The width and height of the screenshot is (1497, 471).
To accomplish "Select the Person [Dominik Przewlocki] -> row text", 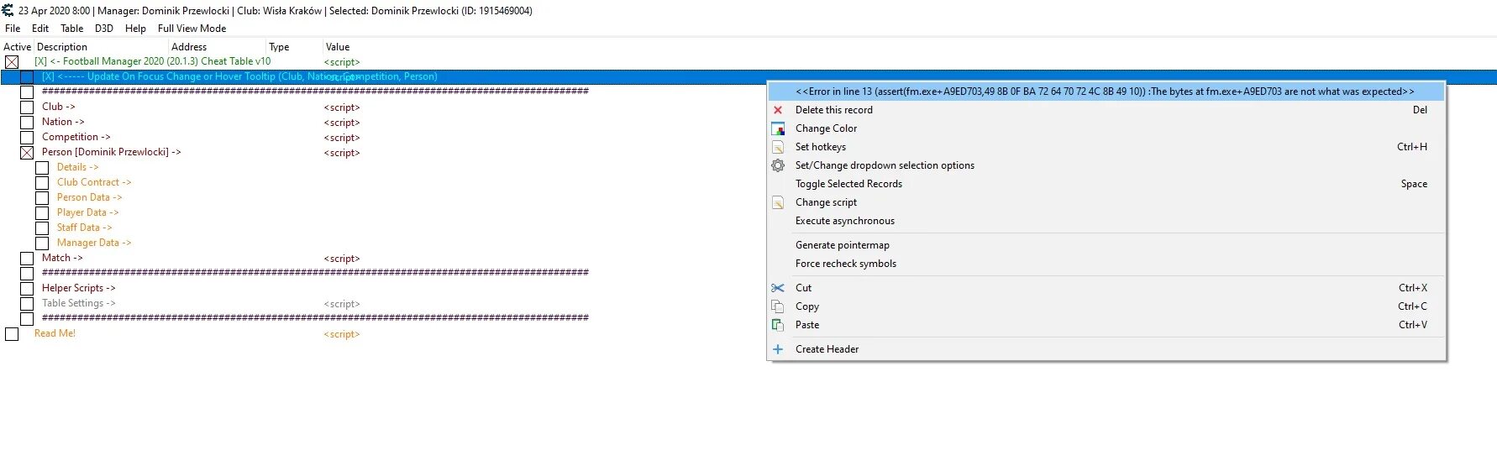I will click(111, 152).
